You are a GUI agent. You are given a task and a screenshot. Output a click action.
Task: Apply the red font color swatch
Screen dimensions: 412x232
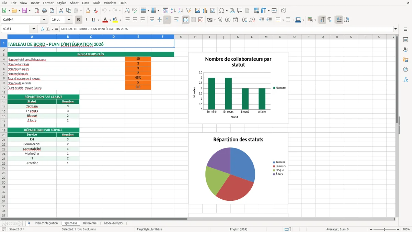[105, 20]
